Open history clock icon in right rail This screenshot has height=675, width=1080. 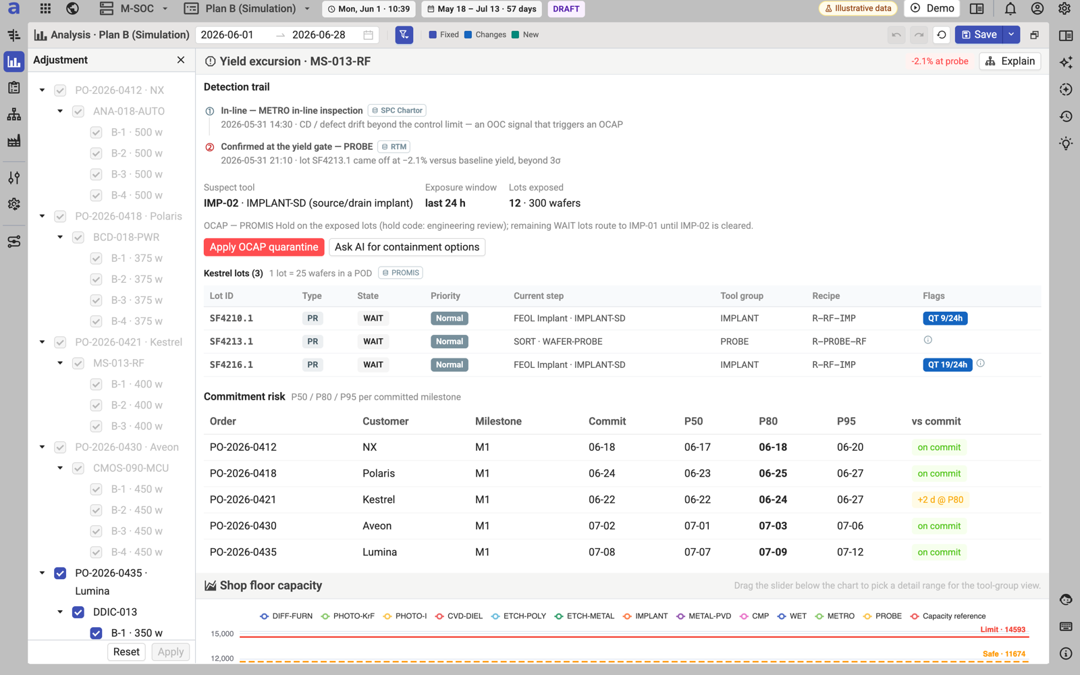[x=1066, y=116]
